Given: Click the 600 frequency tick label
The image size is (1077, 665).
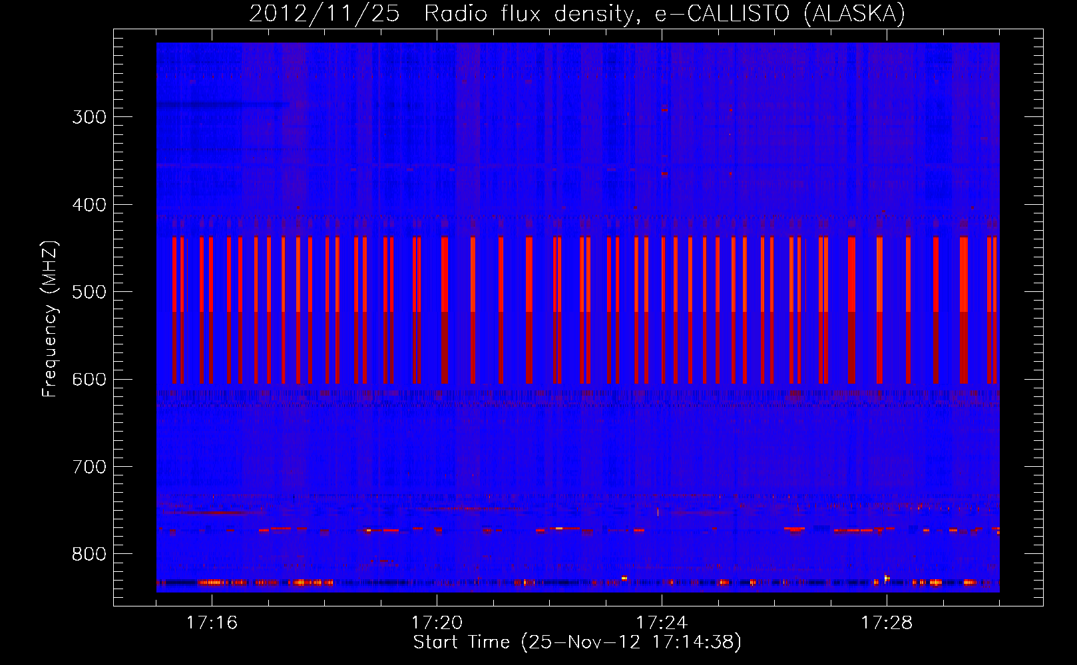Looking at the screenshot, I should [89, 380].
